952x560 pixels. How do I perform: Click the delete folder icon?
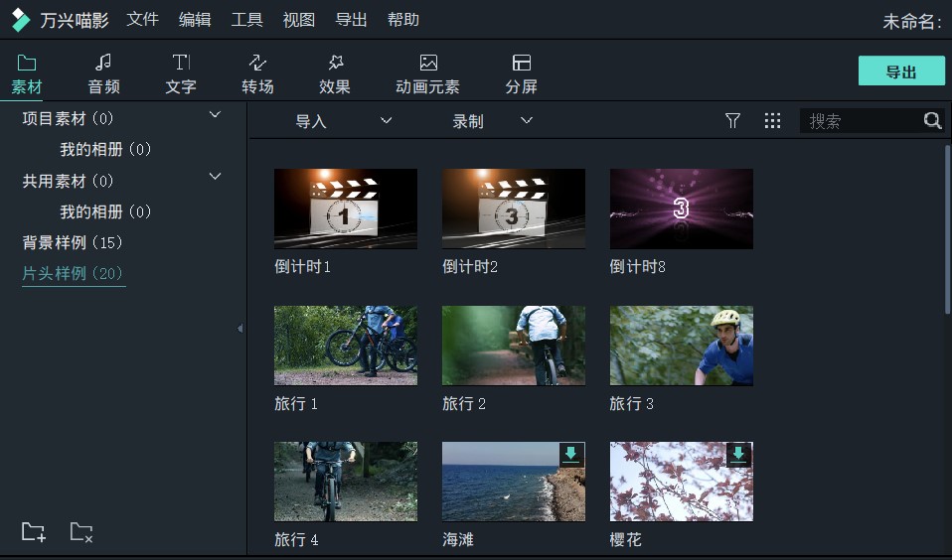[x=81, y=531]
